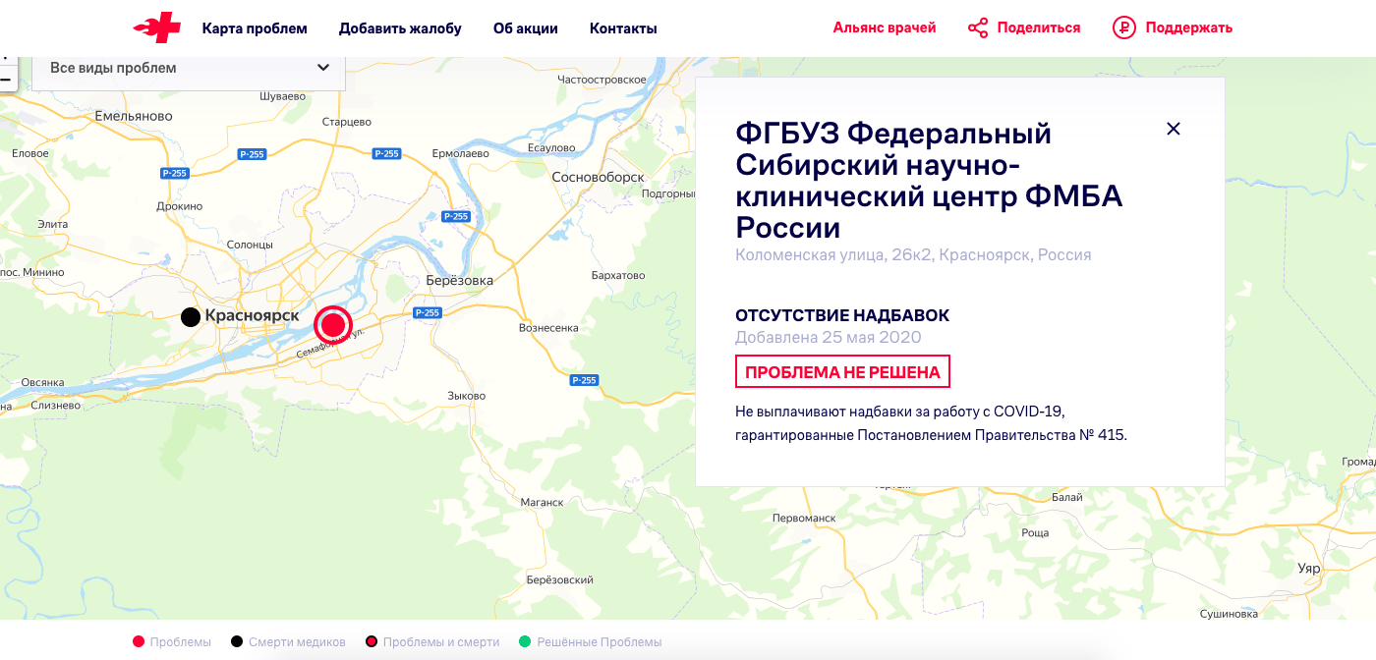Screen dimensions: 1376x660
Task: Click the Емельяново label on the map
Action: tap(134, 116)
